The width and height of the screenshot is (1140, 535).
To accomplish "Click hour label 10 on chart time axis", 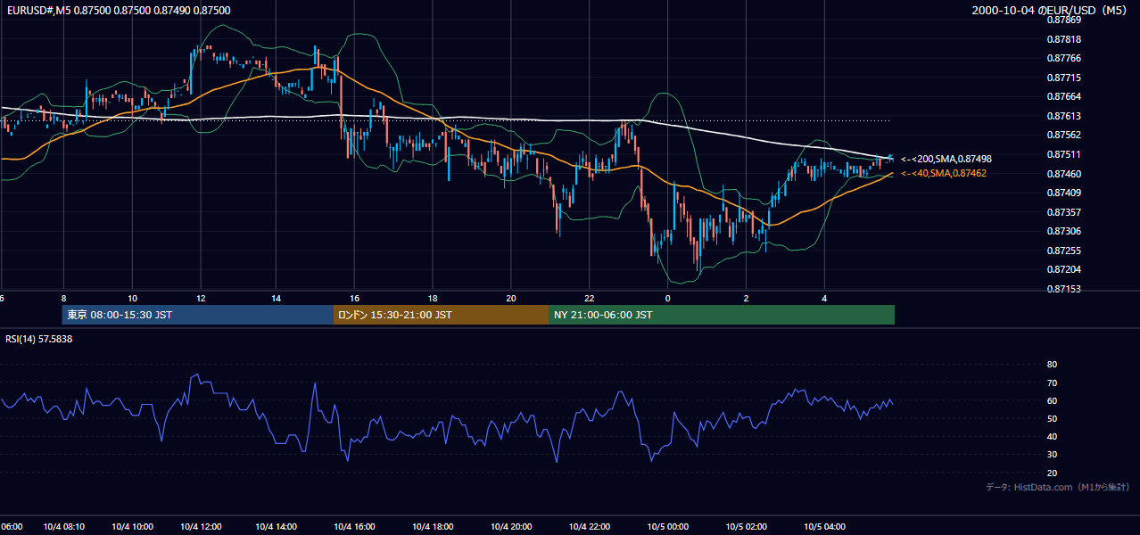I will pyautogui.click(x=132, y=298).
